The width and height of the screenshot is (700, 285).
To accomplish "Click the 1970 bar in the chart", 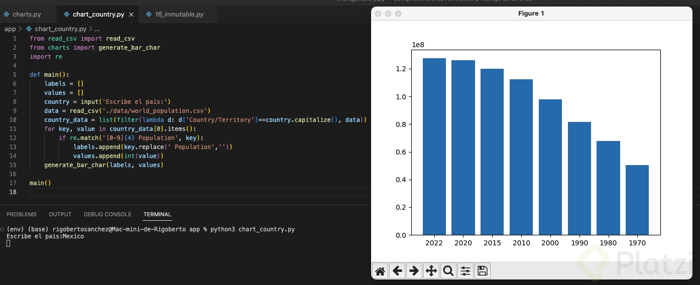I will [637, 200].
